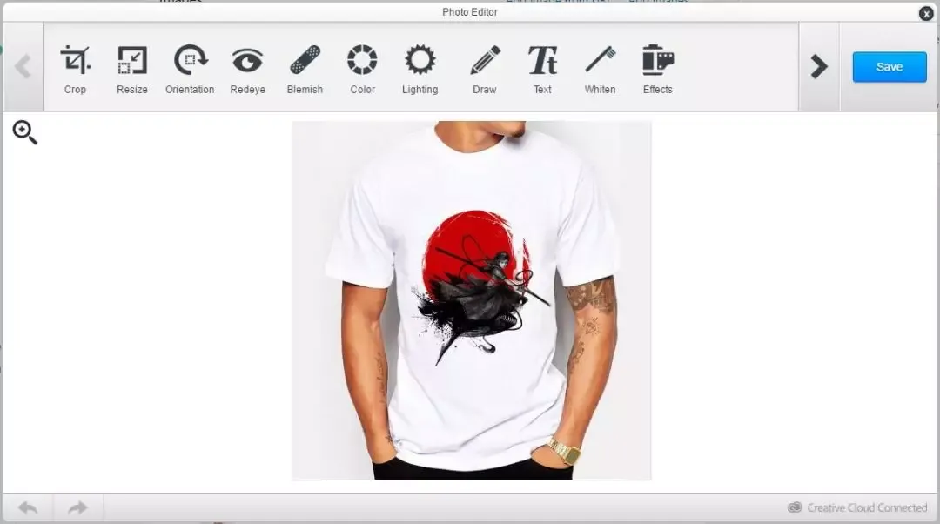Select the Crop tool
This screenshot has height=524, width=940.
[75, 70]
